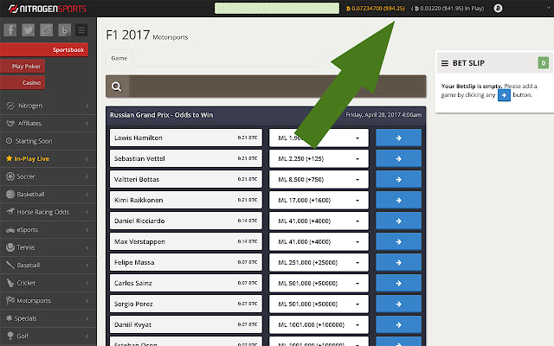The image size is (554, 346).
Task: Click the sample arrow button in Bet Slip text
Action: click(x=504, y=95)
